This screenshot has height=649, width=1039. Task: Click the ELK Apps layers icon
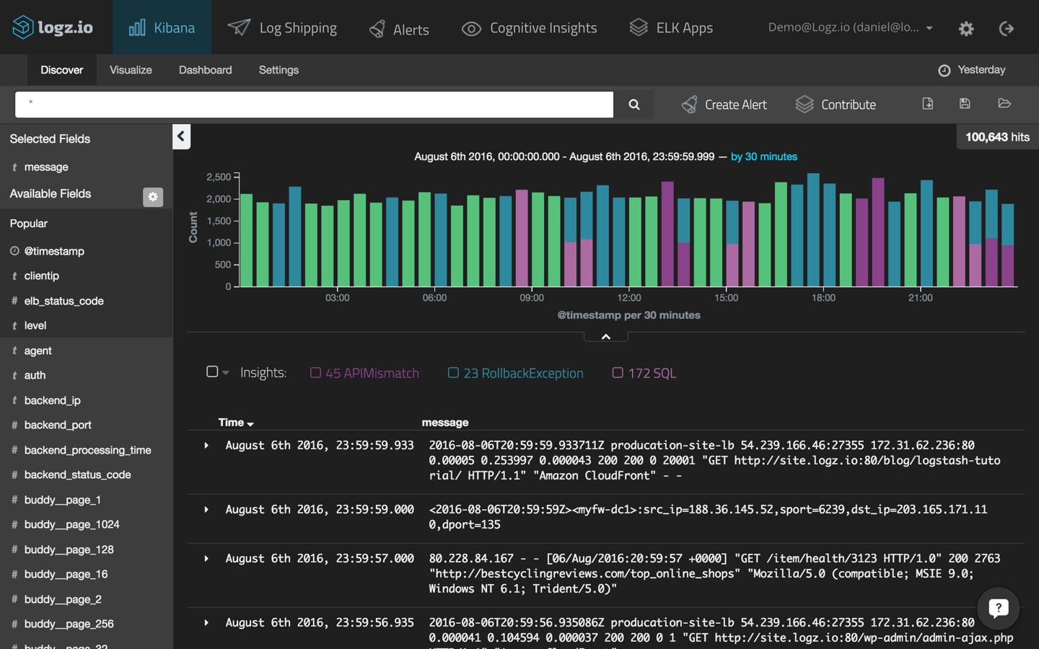[x=639, y=27]
